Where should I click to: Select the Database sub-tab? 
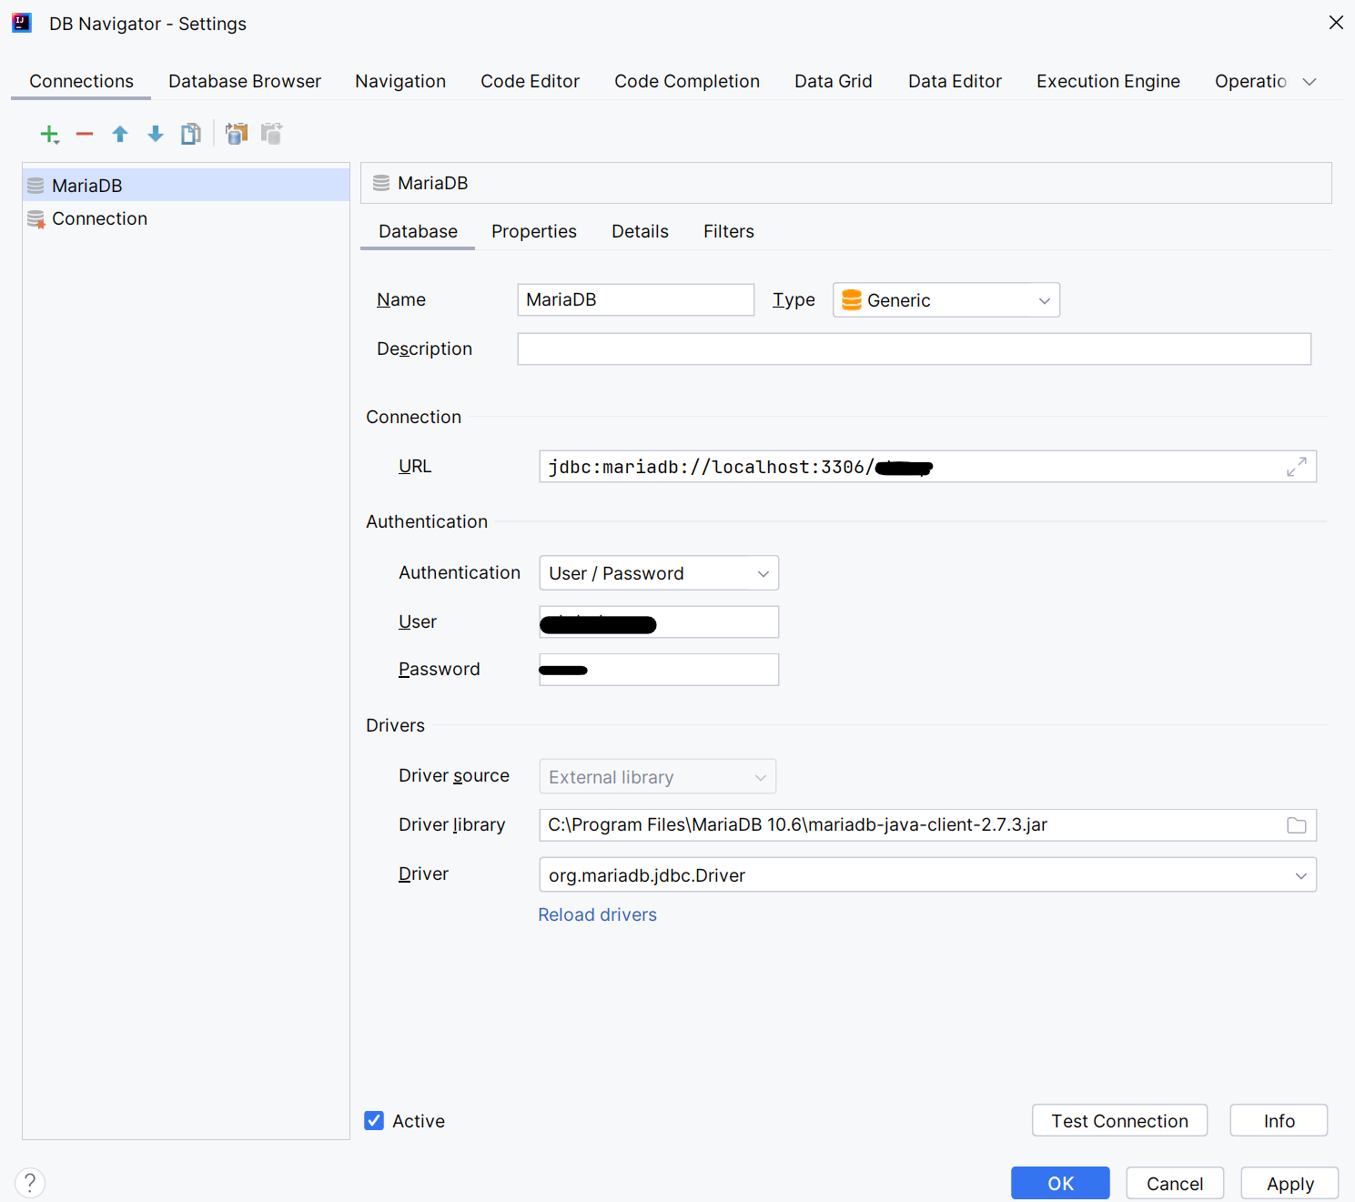(418, 231)
